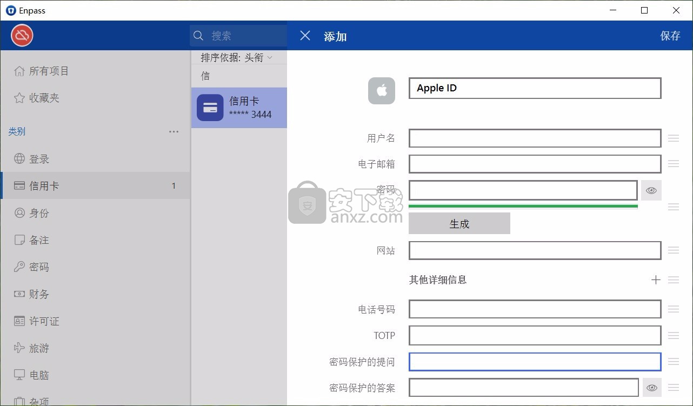Click the star icon beside 收藏夹
Viewport: 693px width, 406px height.
tap(19, 98)
